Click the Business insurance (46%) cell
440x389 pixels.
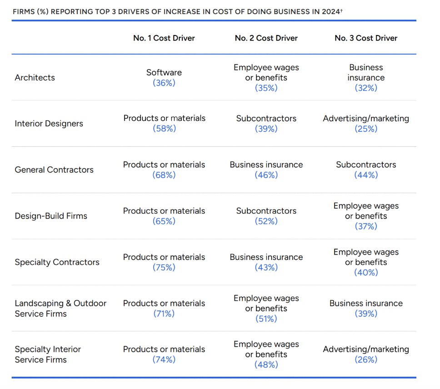click(x=266, y=170)
